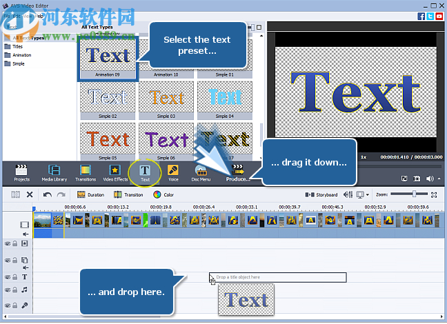447x324 pixels.
Task: Expand the volume options arrow
Action: coord(439,179)
